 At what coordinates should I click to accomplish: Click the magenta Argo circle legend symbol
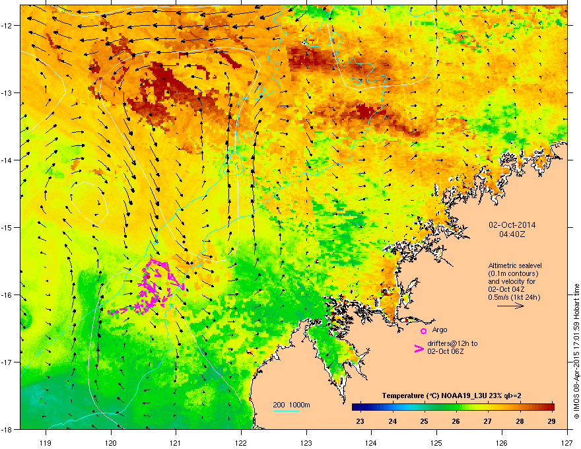[x=423, y=331]
